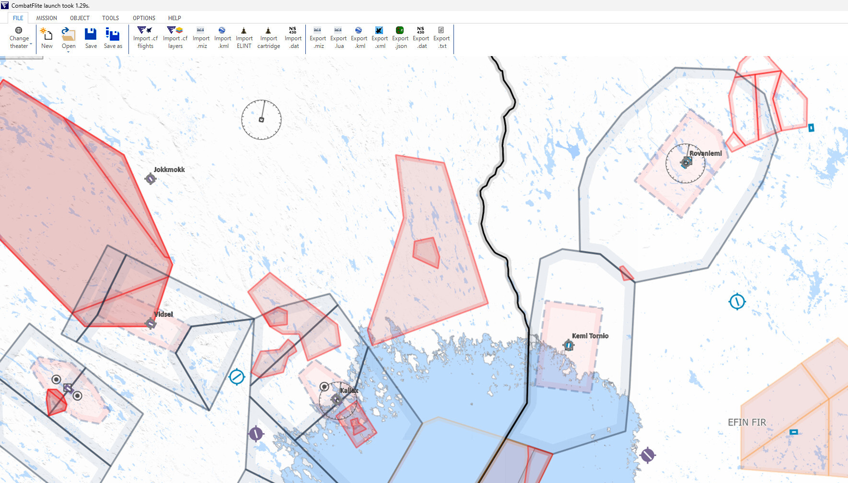Click the Kemi Tornio map label

coord(590,336)
